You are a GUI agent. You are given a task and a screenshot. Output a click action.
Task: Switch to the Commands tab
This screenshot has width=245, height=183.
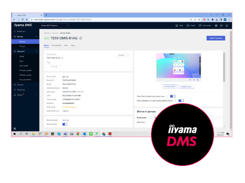[x=57, y=45]
